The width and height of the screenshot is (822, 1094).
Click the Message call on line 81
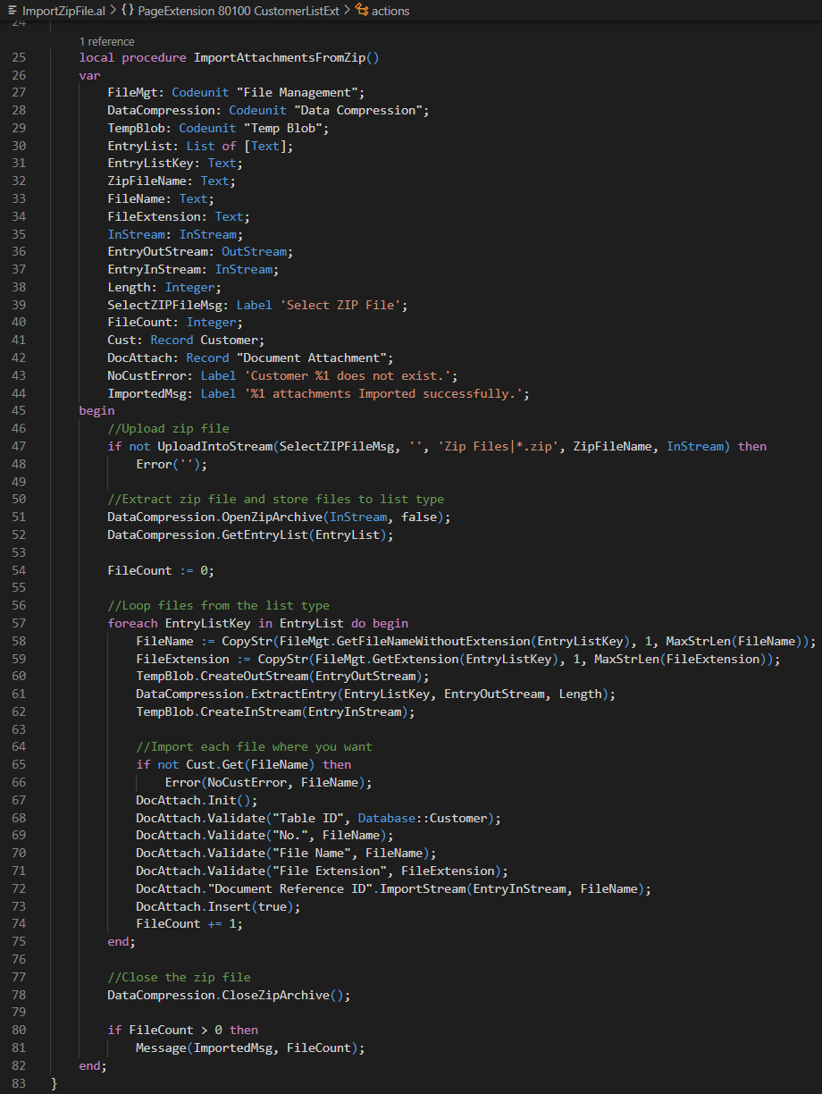(161, 1048)
